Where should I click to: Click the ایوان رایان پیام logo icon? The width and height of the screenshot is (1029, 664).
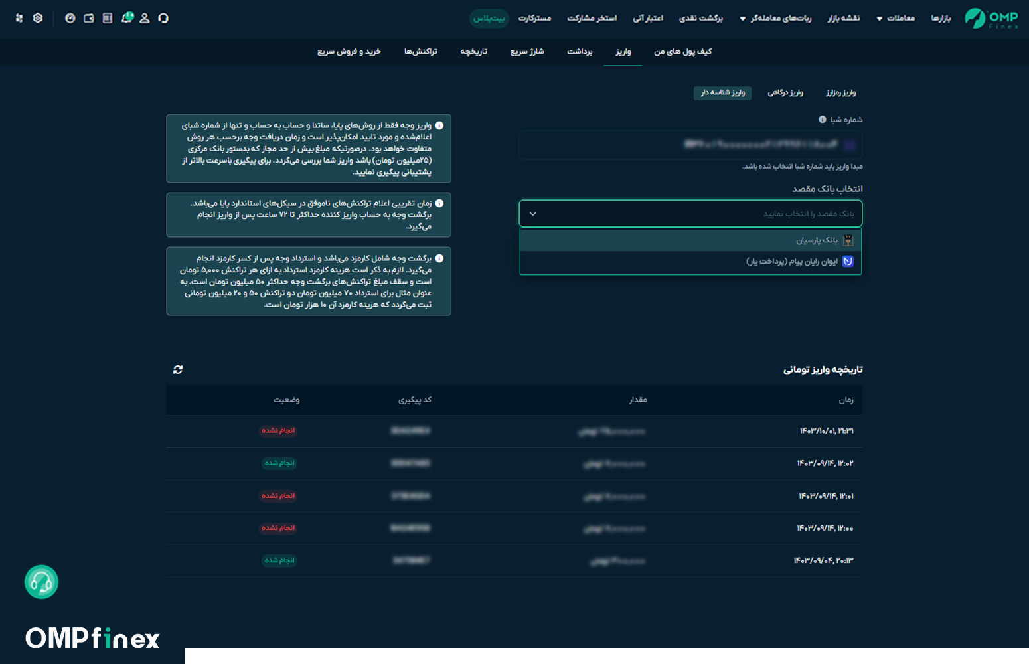click(848, 261)
